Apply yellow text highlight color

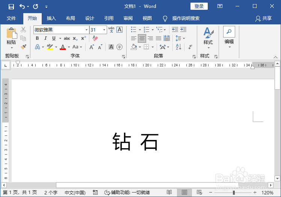[50, 47]
